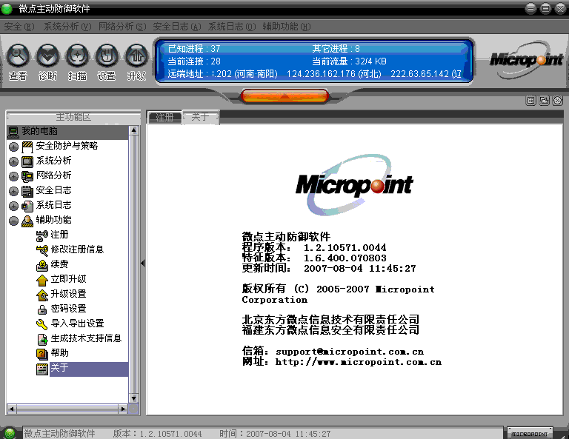Image resolution: width=569 pixels, height=439 pixels.
Task: Collapse the orange info panel toggle
Action: pyautogui.click(x=284, y=96)
